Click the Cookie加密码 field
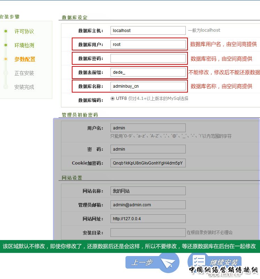This screenshot has height=279, width=260. tap(148, 163)
